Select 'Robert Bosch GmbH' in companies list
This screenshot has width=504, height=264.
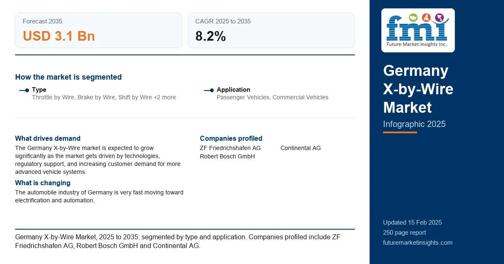click(227, 156)
